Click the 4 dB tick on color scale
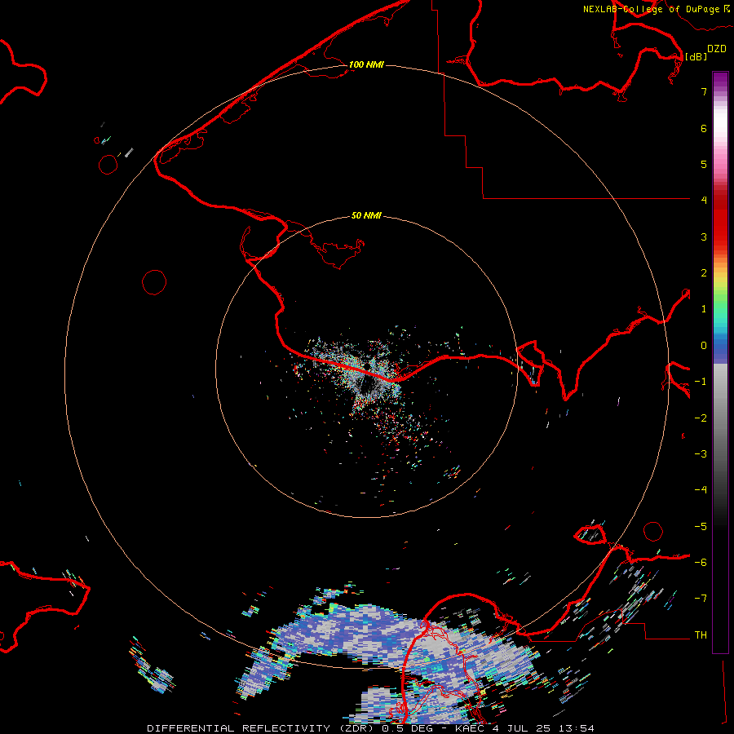Image resolution: width=734 pixels, height=734 pixels. [704, 201]
